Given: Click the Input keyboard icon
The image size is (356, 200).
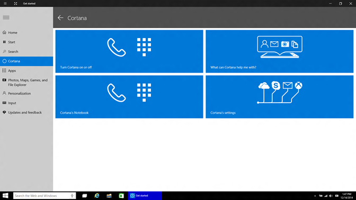Looking at the screenshot, I should [x=4, y=103].
